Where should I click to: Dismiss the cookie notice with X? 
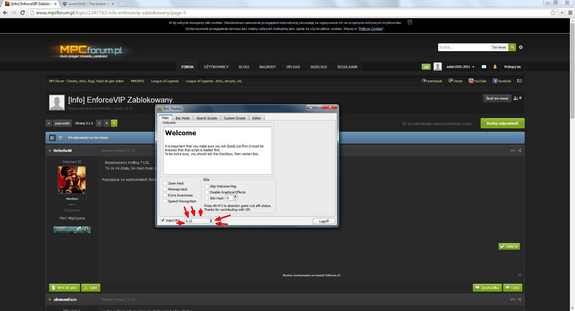tap(410, 22)
